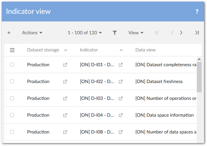
Task: Open the [ON] Dataset freshness data view
Action: [x=159, y=82]
